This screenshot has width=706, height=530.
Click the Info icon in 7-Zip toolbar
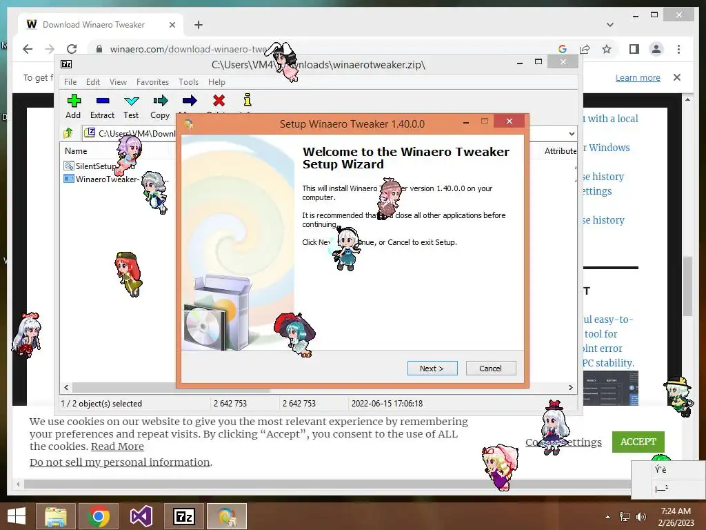coord(248,99)
